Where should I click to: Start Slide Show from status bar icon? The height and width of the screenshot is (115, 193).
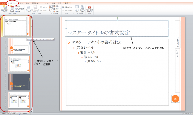190,114
